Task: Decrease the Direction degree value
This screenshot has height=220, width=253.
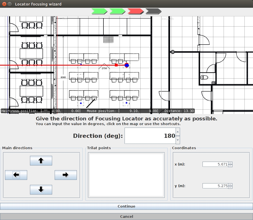Action: pyautogui.click(x=178, y=140)
